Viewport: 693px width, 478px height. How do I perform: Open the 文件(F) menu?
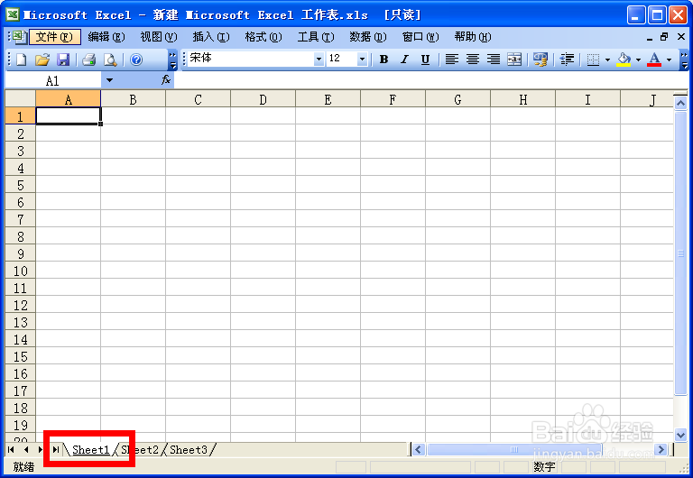click(x=55, y=37)
